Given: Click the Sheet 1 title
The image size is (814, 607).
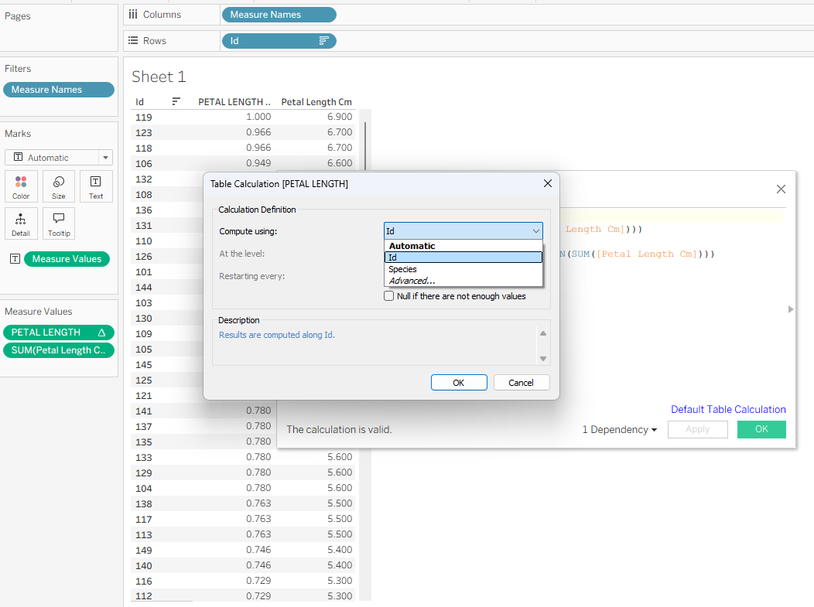Looking at the screenshot, I should tap(159, 77).
